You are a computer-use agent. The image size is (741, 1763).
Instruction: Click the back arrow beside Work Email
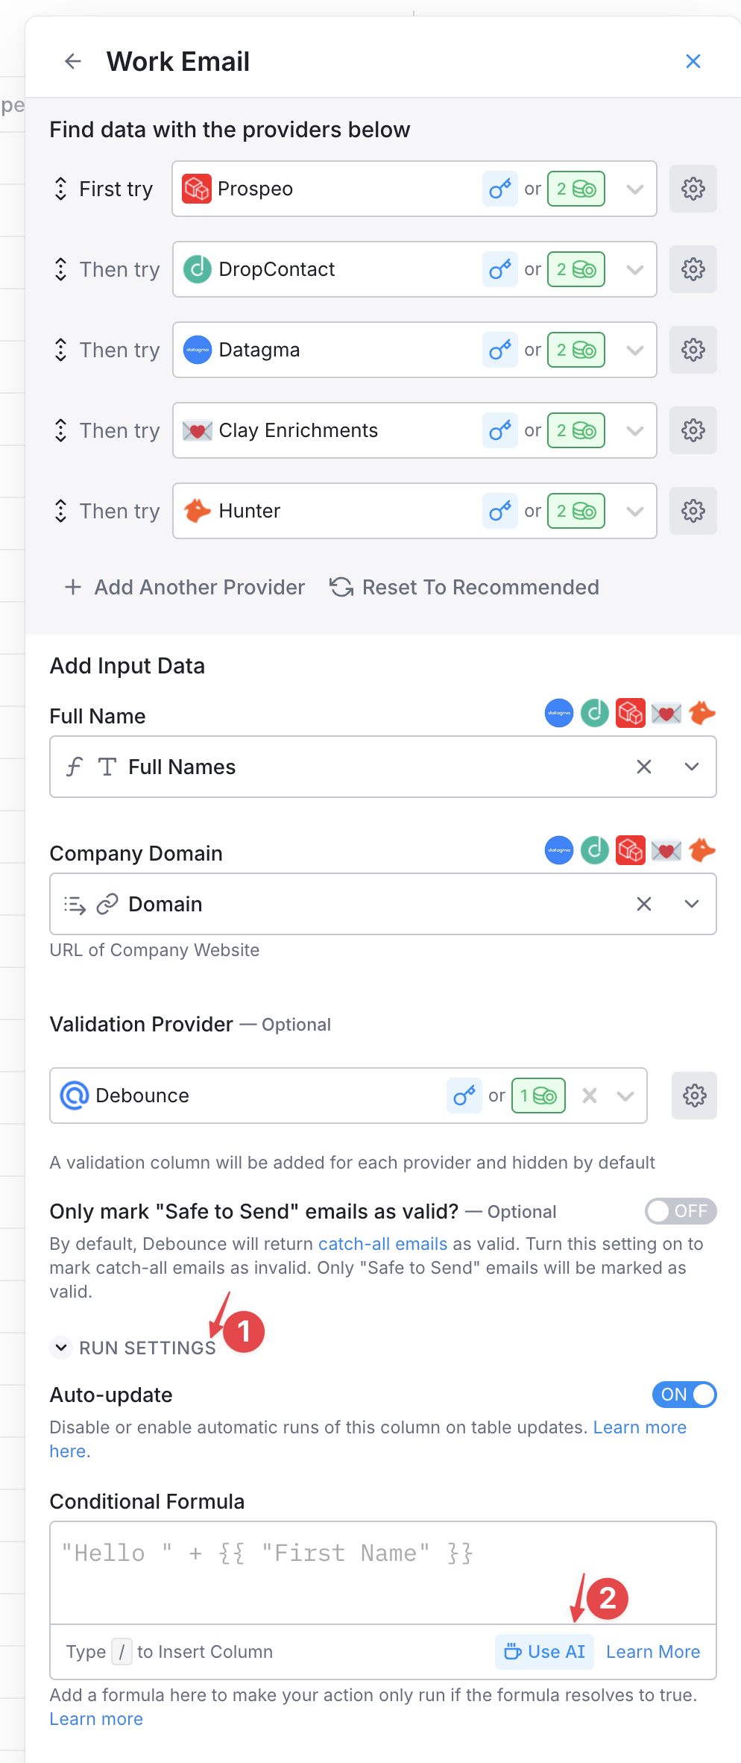coord(73,61)
